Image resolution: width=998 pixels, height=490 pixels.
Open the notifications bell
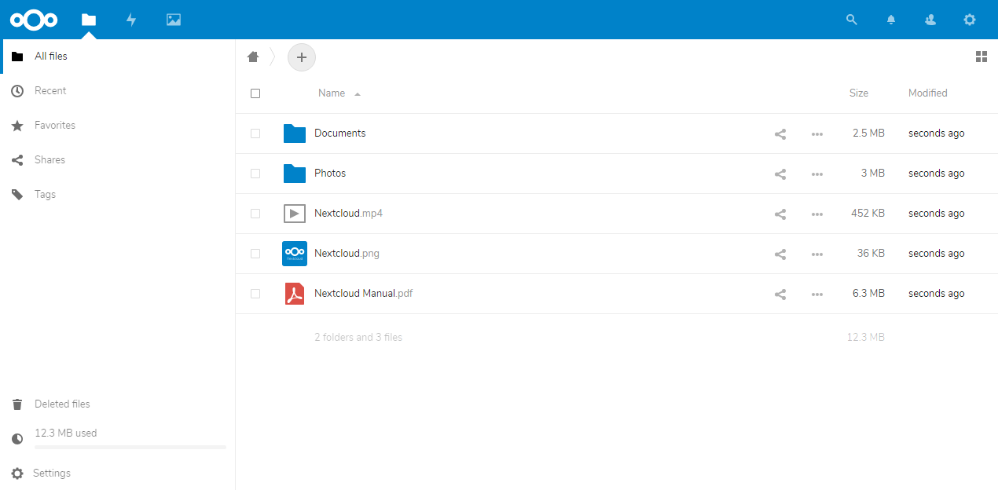coord(891,20)
